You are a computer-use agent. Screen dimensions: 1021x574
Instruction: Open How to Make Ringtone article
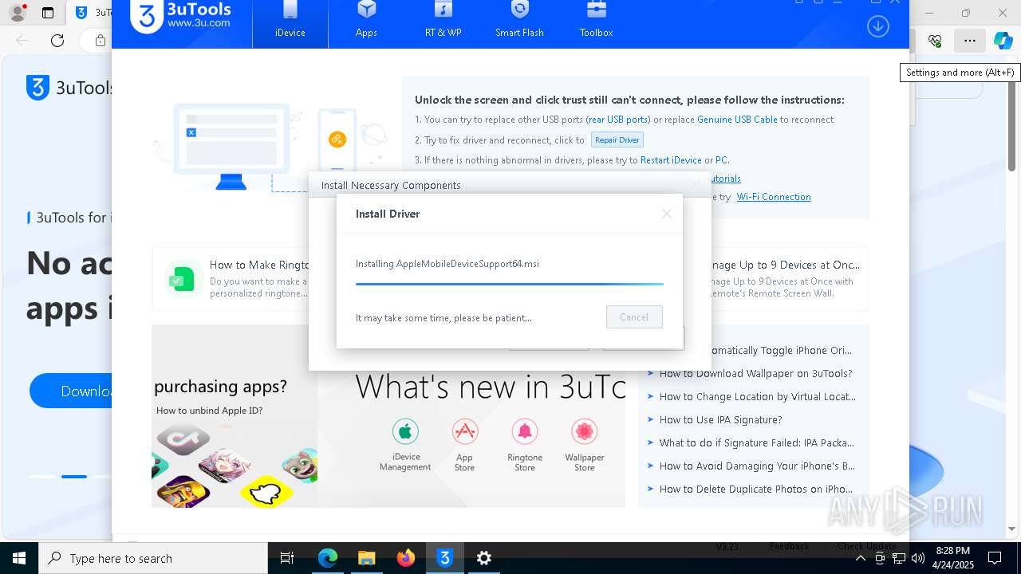coord(259,265)
